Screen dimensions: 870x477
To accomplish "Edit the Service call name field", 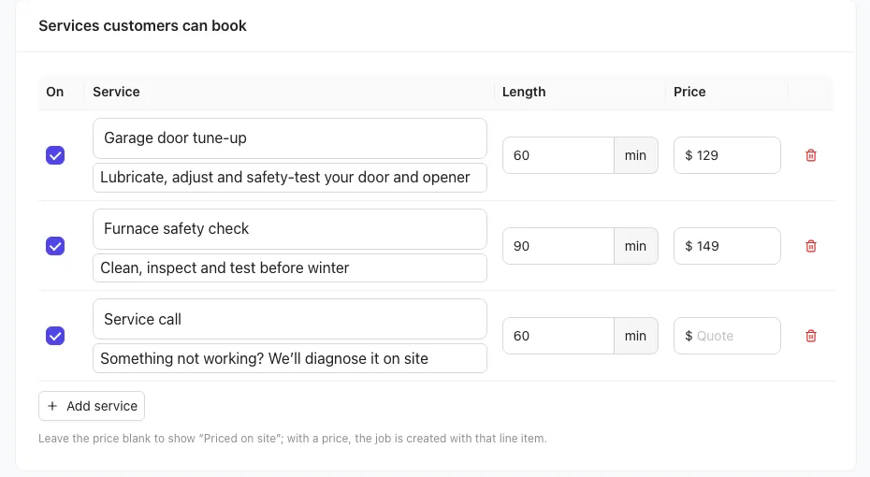I will (290, 319).
